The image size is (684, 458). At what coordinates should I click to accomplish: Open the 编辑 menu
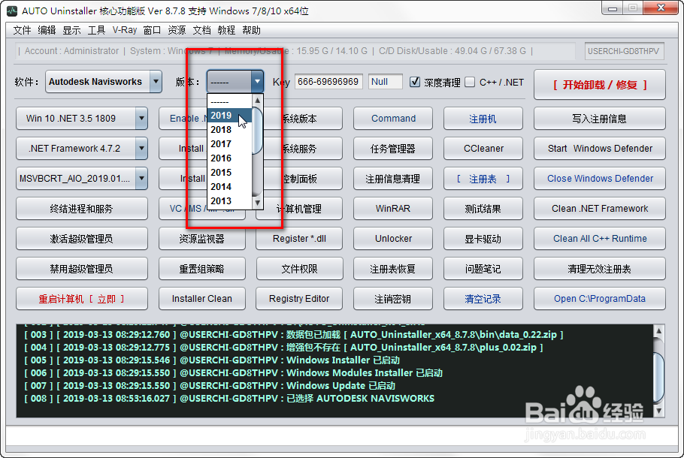47,30
